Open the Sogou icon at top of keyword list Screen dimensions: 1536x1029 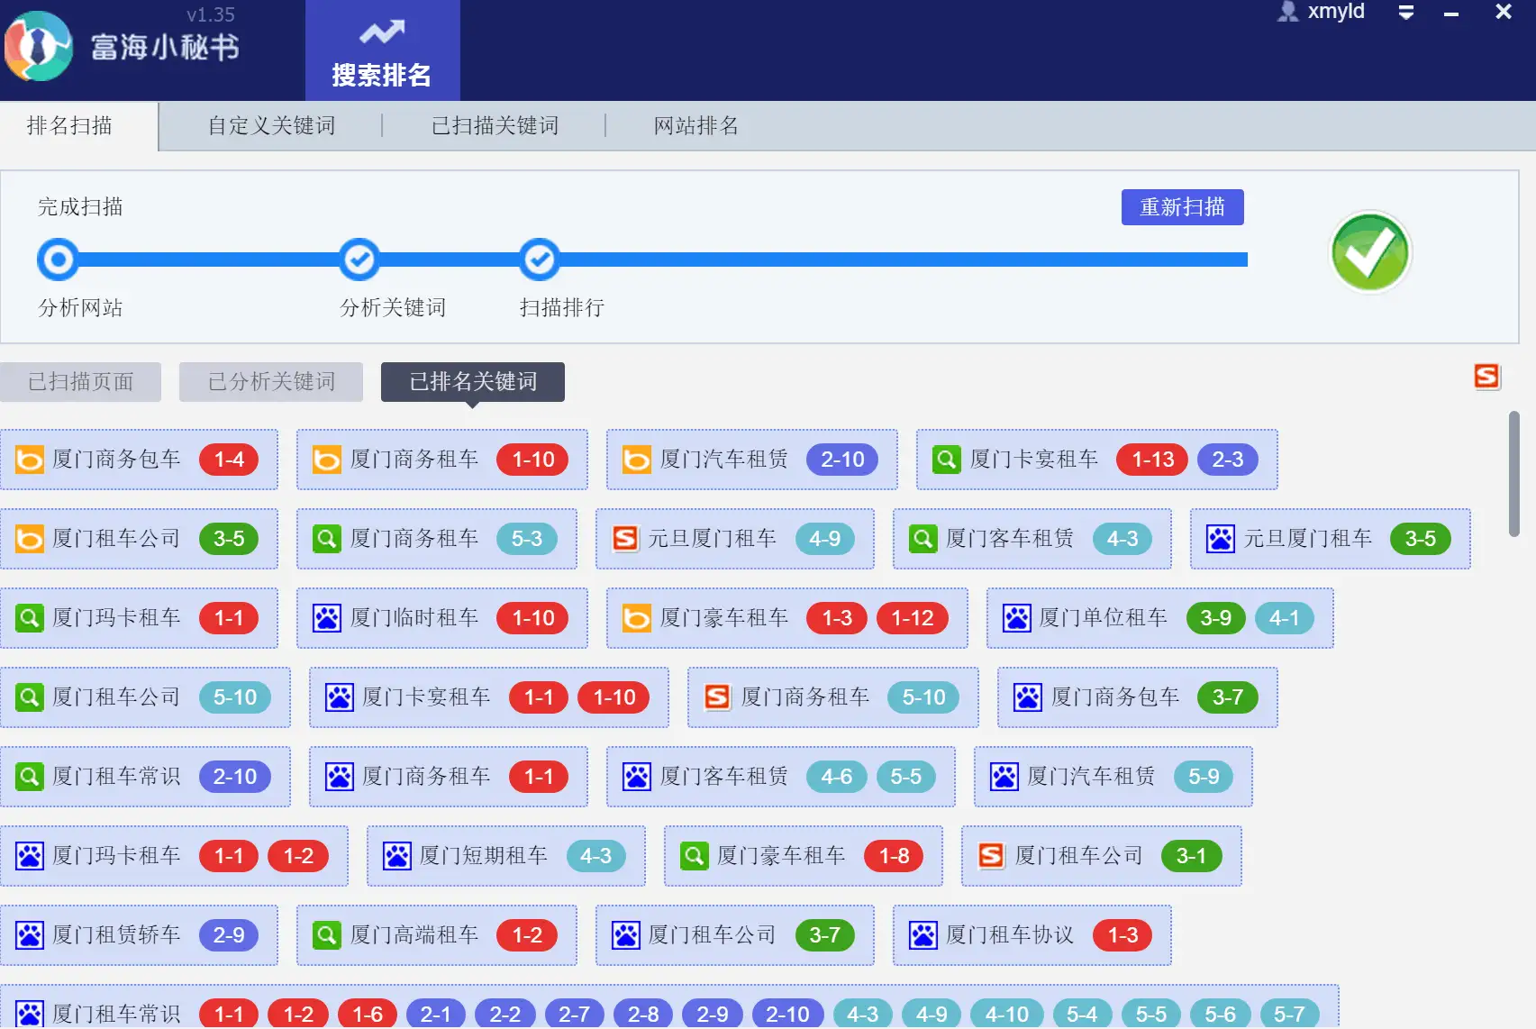(1486, 378)
